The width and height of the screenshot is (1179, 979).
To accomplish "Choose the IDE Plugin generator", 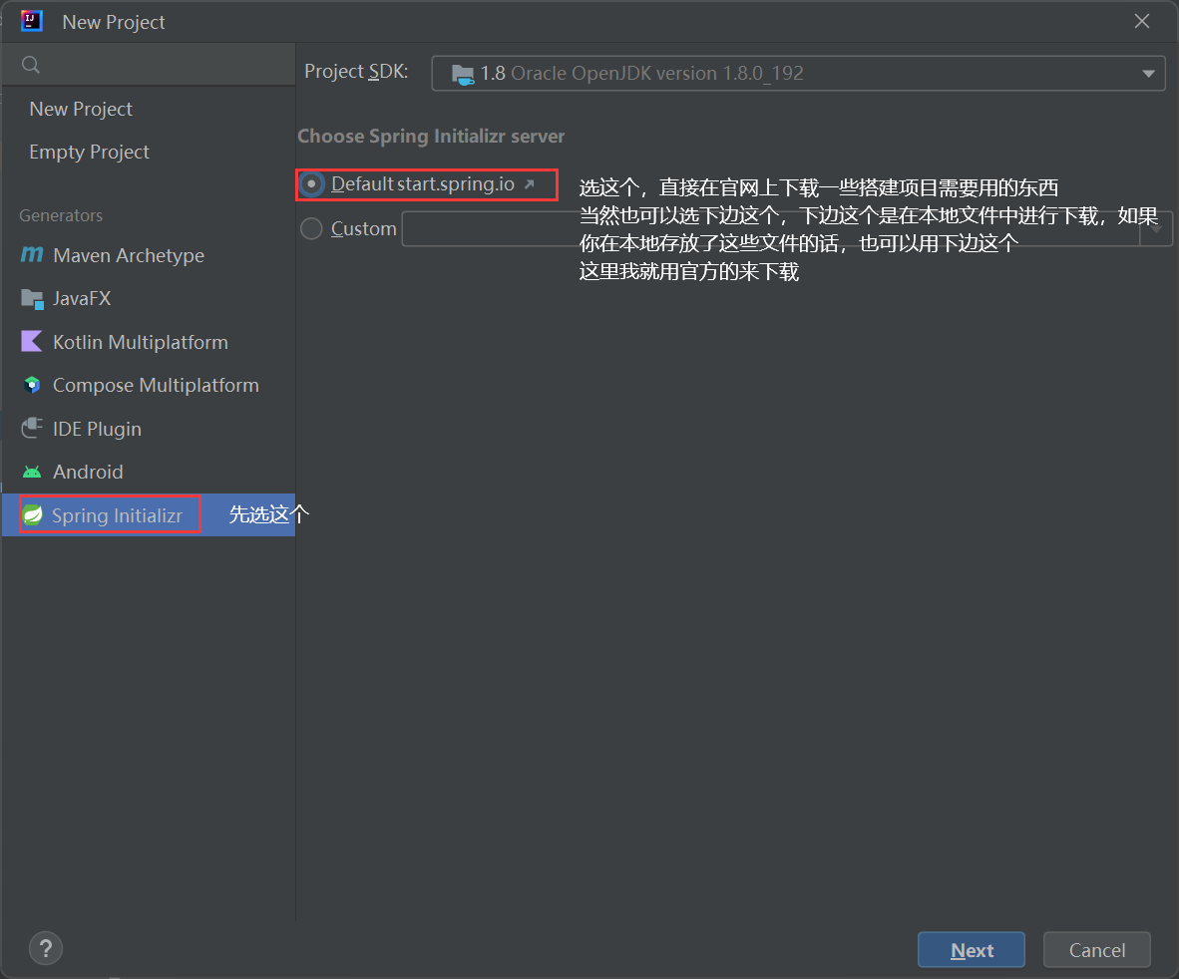I will click(149, 429).
